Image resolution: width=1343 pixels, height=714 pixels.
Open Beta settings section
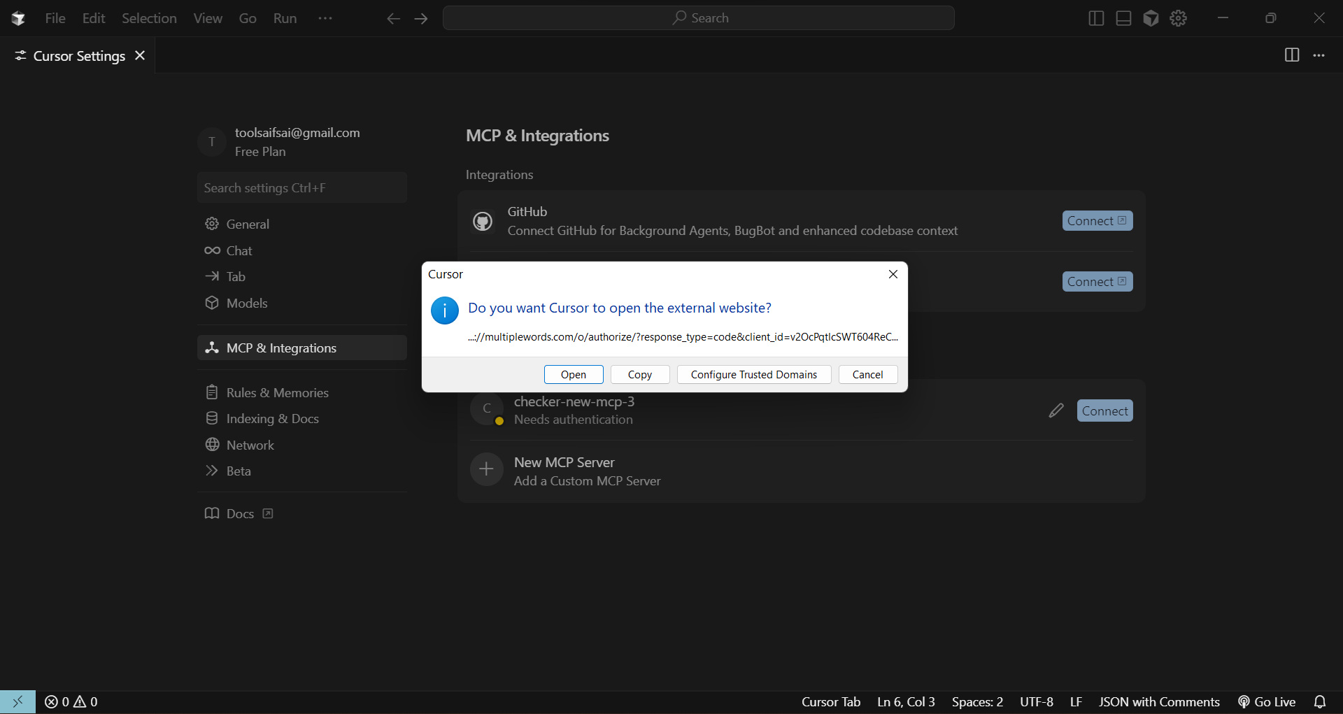click(x=301, y=471)
